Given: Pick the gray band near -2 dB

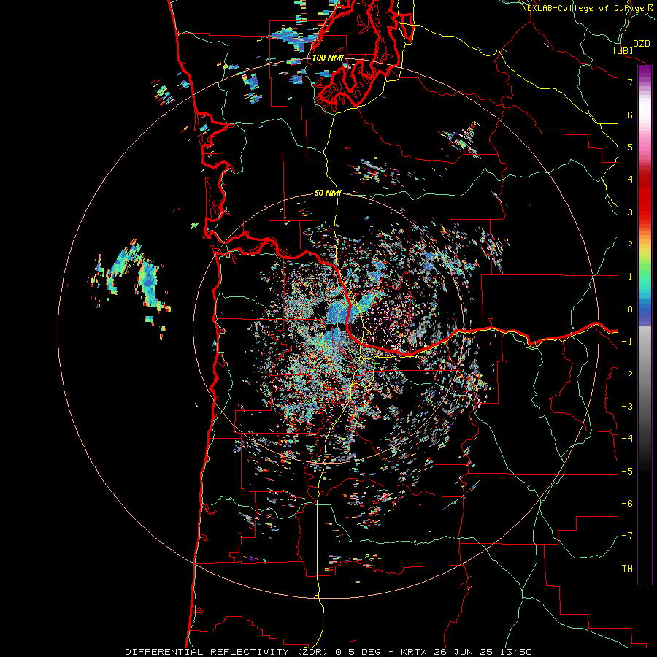Looking at the screenshot, I should 645,374.
